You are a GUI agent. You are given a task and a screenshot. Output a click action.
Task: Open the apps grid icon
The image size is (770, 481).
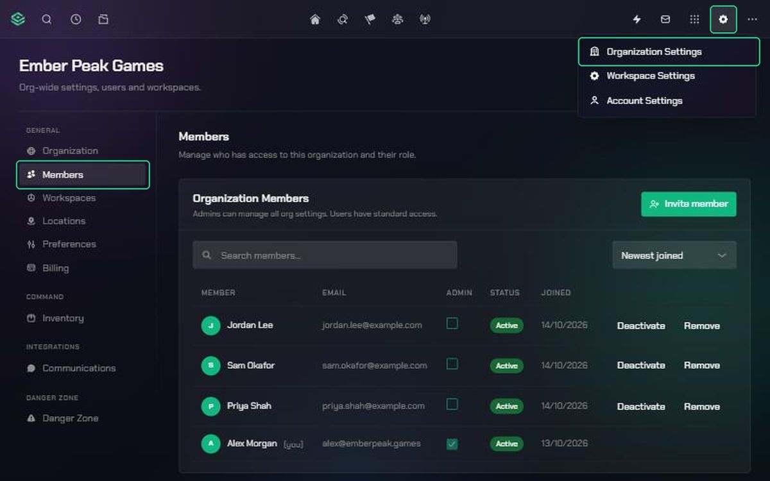[694, 19]
